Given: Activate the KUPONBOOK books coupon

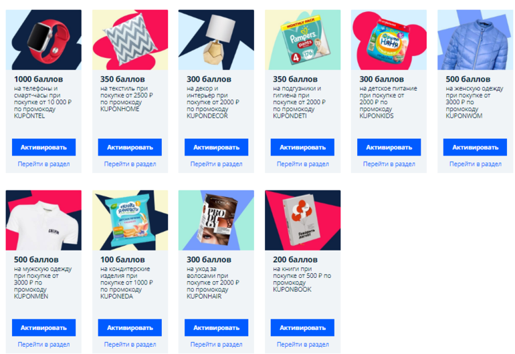Looking at the screenshot, I should (302, 327).
